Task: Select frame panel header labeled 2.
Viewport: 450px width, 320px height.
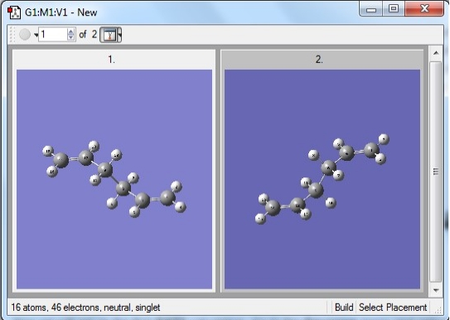Action: tap(322, 60)
